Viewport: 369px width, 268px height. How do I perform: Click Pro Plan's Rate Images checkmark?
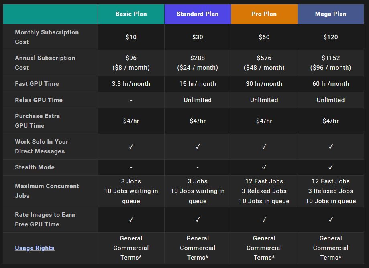[x=264, y=220]
